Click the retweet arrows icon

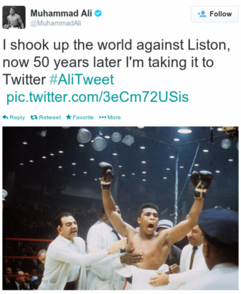33,117
